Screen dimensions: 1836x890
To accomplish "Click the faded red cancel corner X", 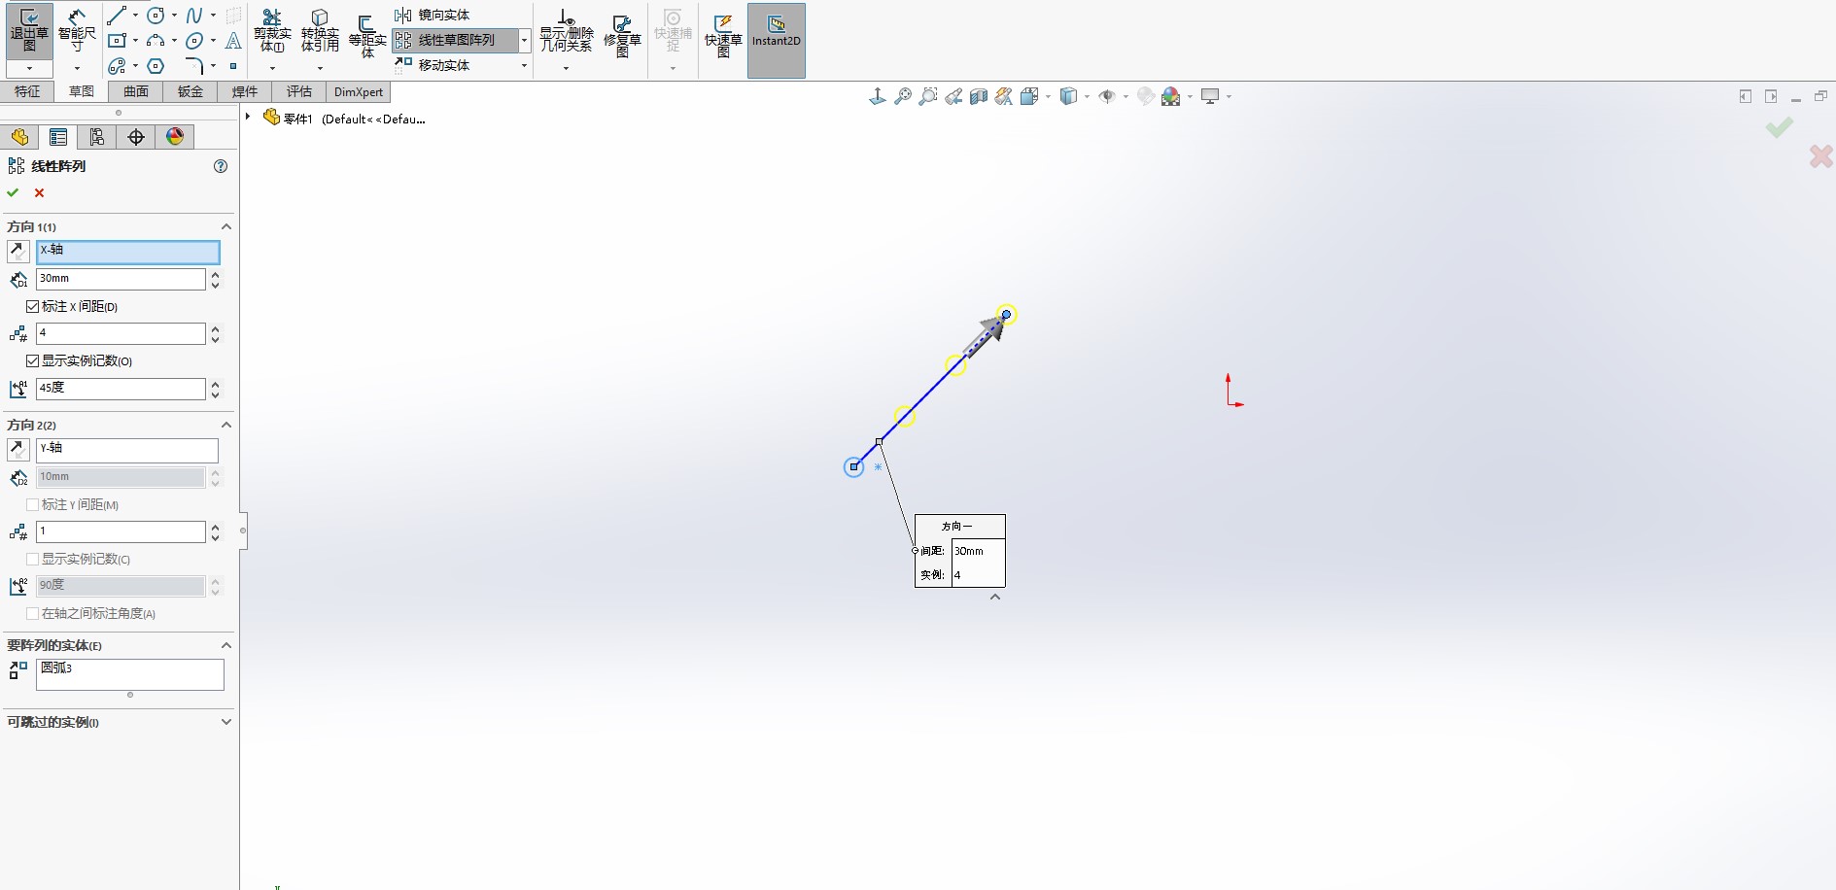I will (x=1821, y=155).
